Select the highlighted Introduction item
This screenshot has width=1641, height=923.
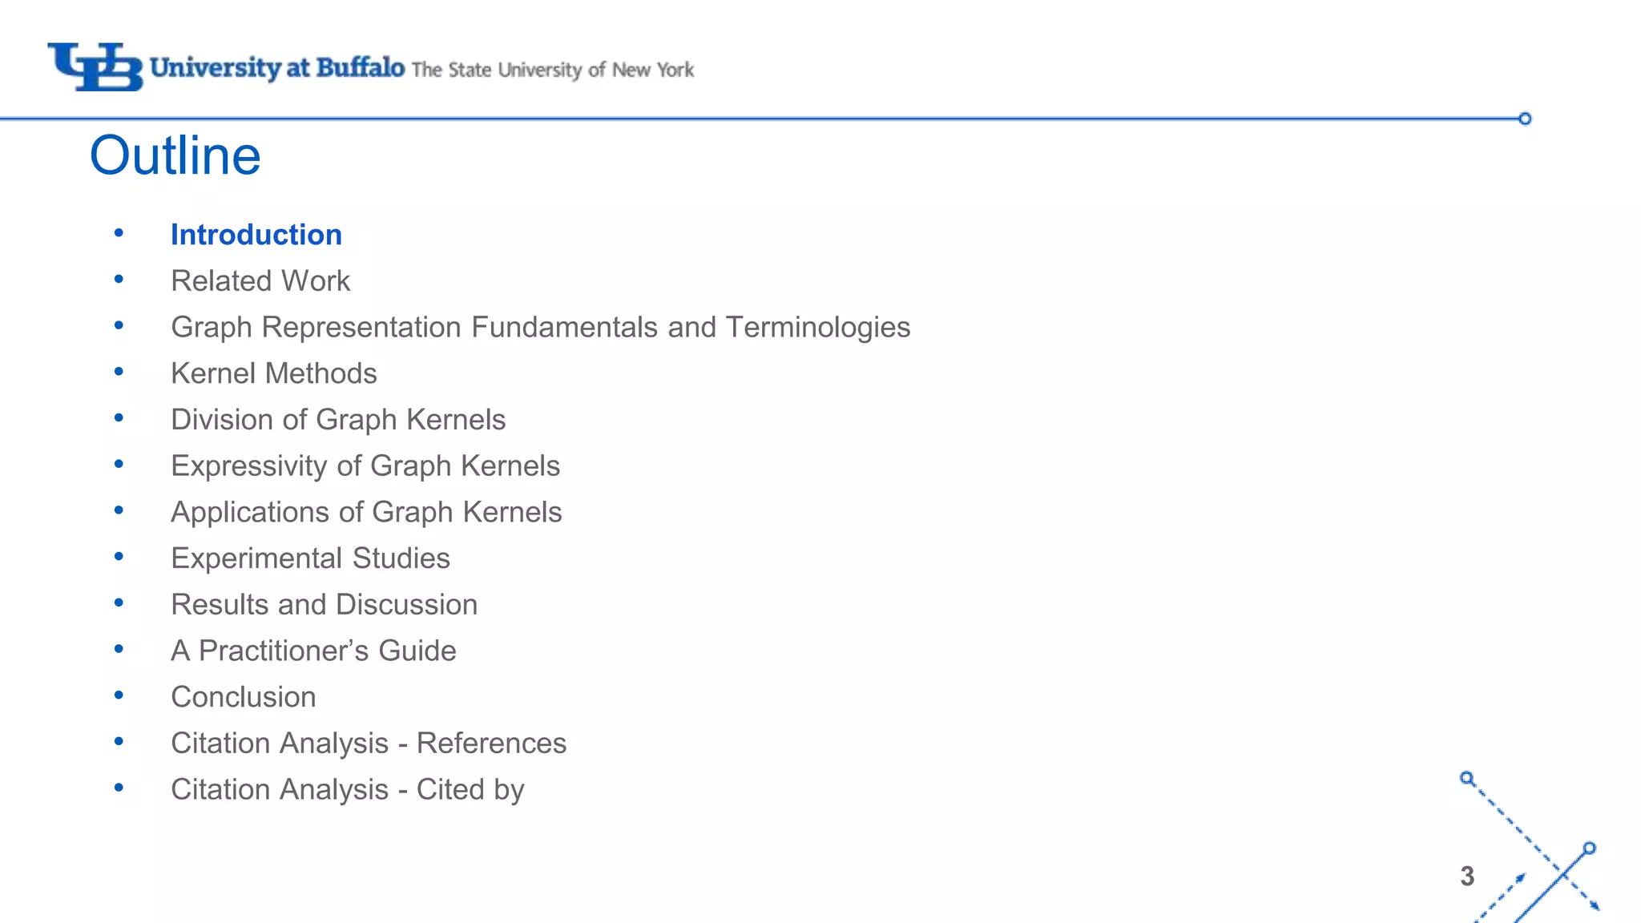coord(256,235)
